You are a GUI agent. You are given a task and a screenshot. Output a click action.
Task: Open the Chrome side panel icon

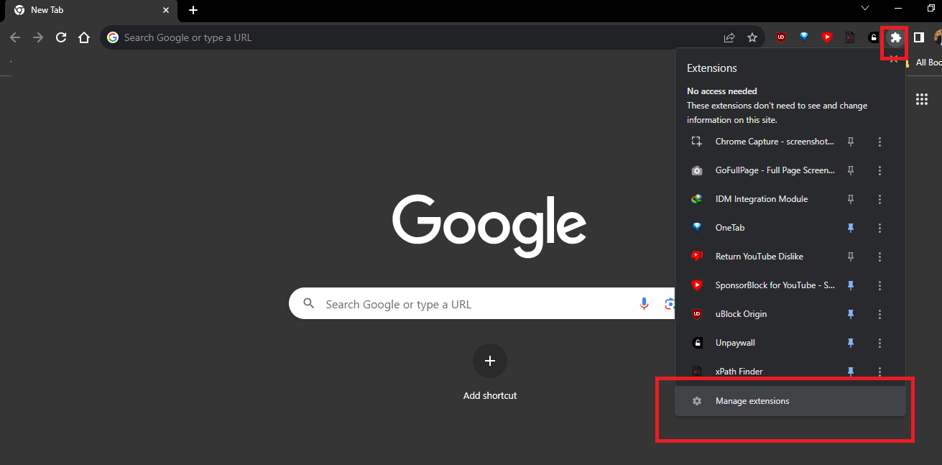[x=918, y=37]
